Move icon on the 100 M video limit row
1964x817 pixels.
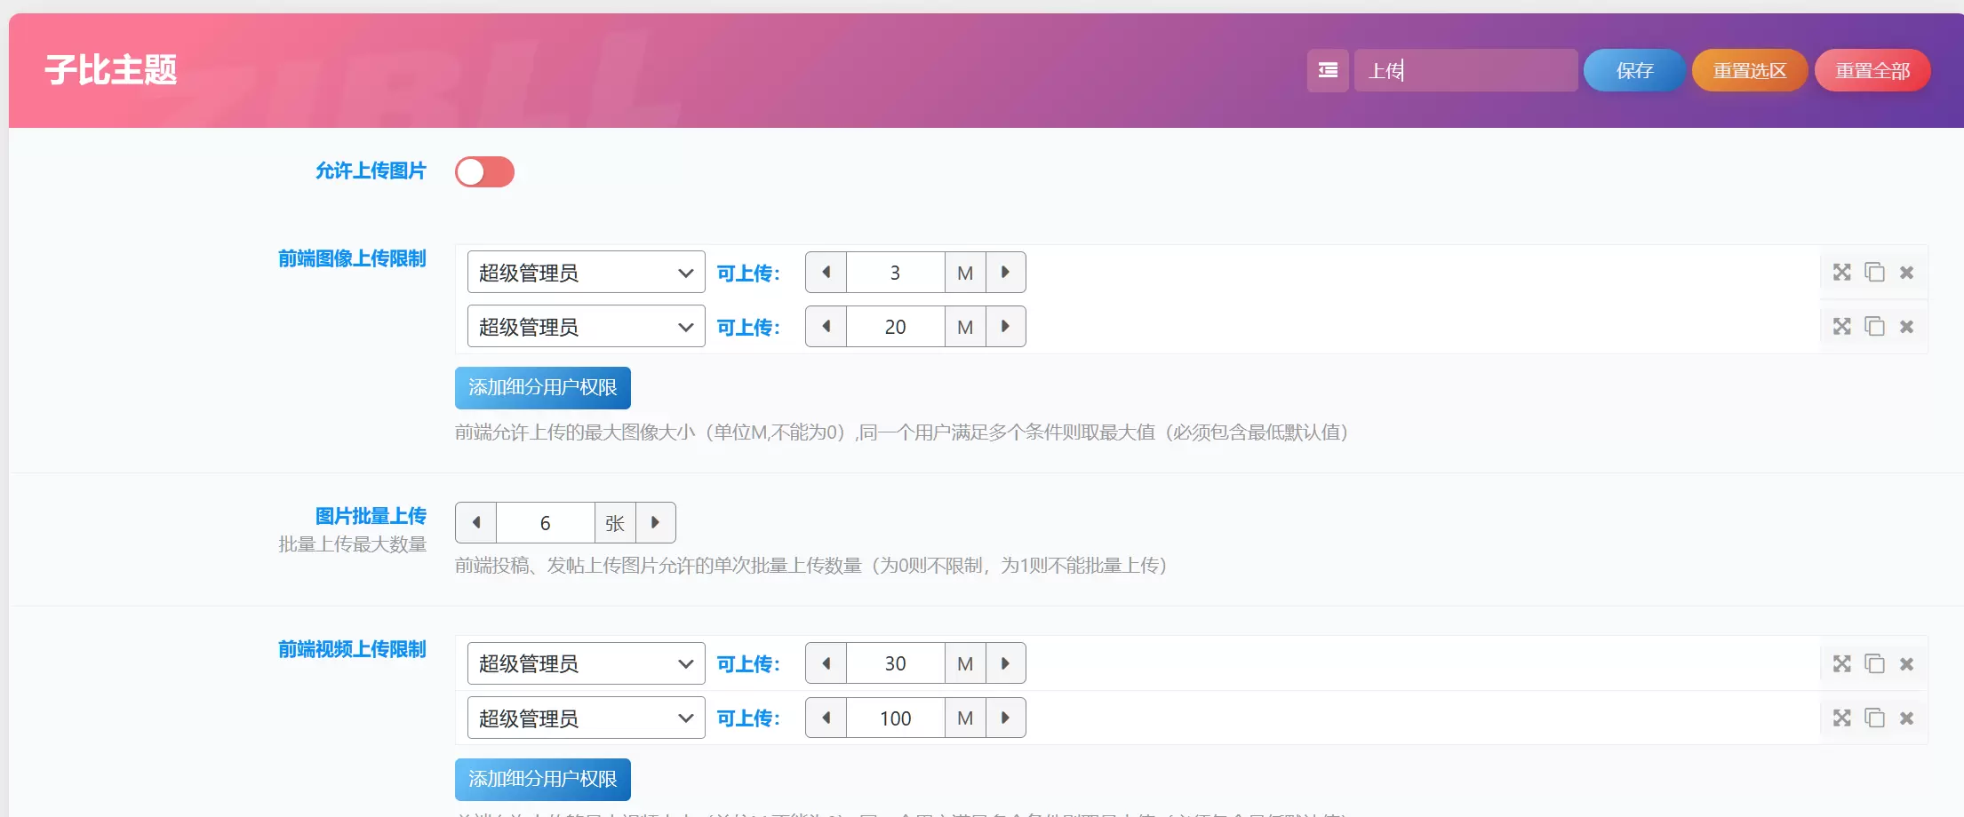(x=1841, y=718)
